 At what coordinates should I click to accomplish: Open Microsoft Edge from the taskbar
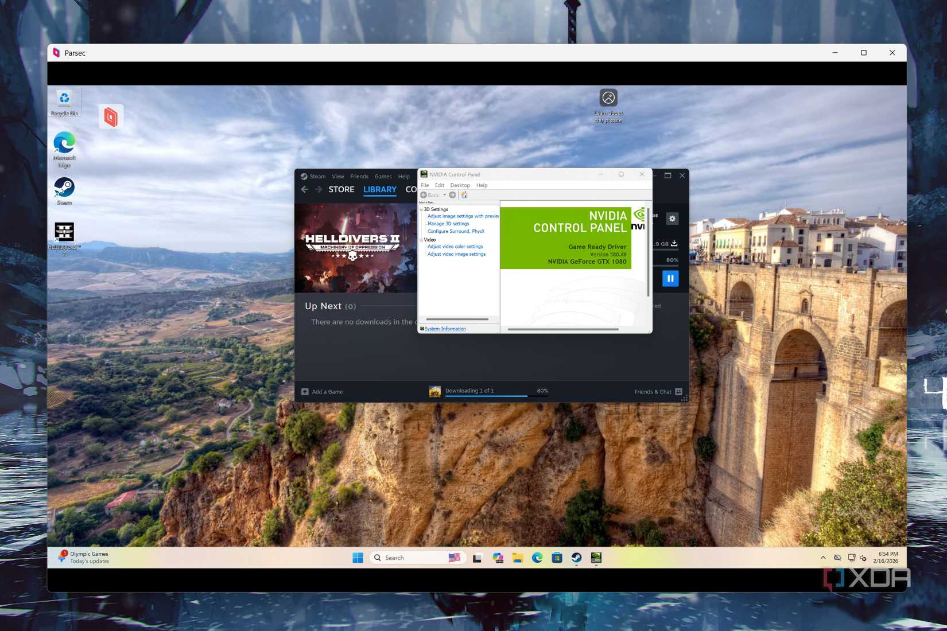(537, 558)
